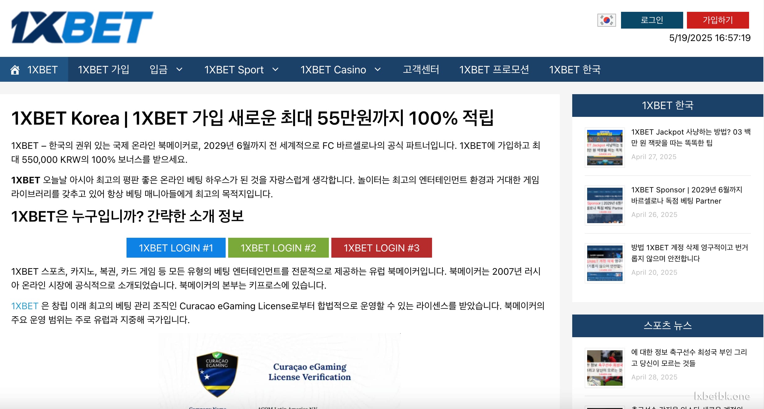Click the 1XBET Korea main page heading
This screenshot has width=764, height=409.
252,118
